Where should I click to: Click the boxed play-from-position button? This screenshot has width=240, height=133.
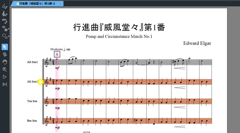click(5, 84)
